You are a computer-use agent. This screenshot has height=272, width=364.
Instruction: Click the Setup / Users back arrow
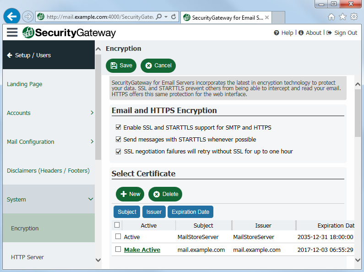10,55
